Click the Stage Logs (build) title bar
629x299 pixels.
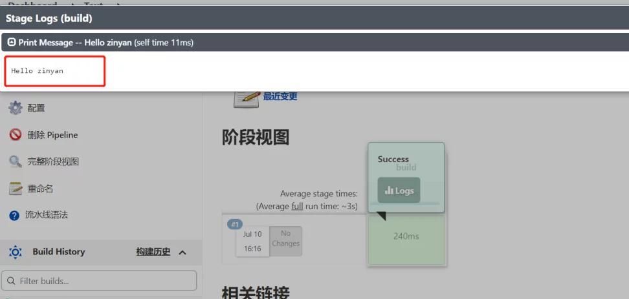(x=314, y=18)
